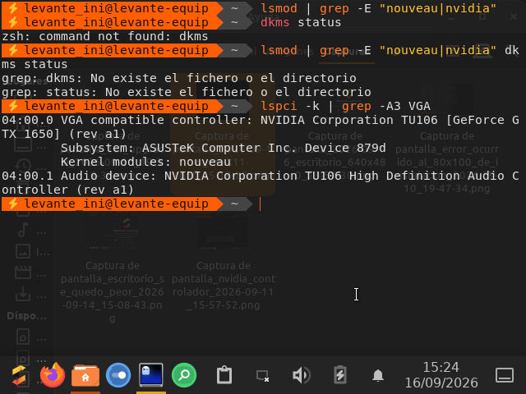Select file pantalla_escritorio_se_quedo_peor in file manager

click(x=112, y=268)
